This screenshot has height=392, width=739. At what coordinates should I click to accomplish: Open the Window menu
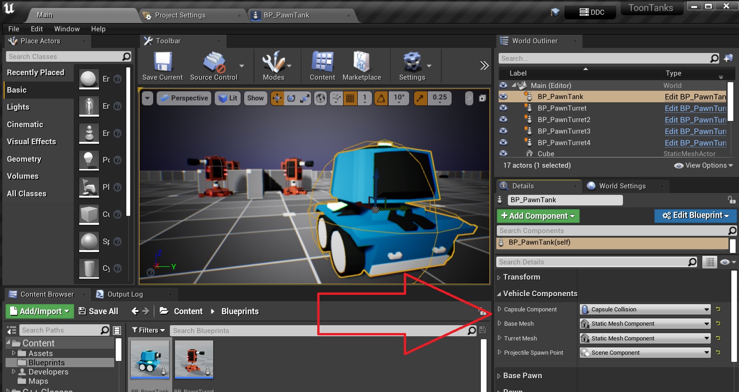coord(67,29)
